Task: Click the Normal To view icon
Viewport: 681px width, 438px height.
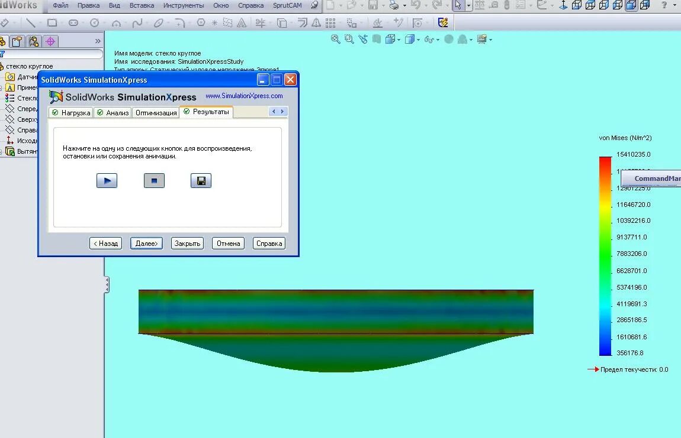Action: (x=563, y=5)
